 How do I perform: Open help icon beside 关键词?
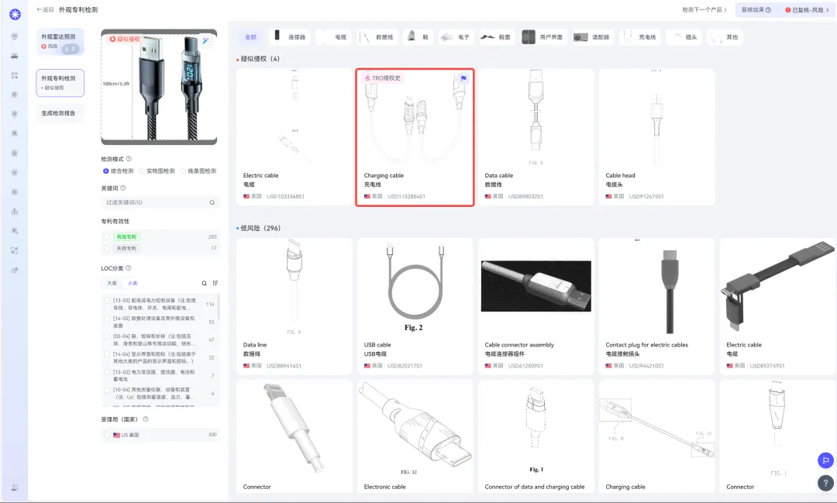[122, 188]
